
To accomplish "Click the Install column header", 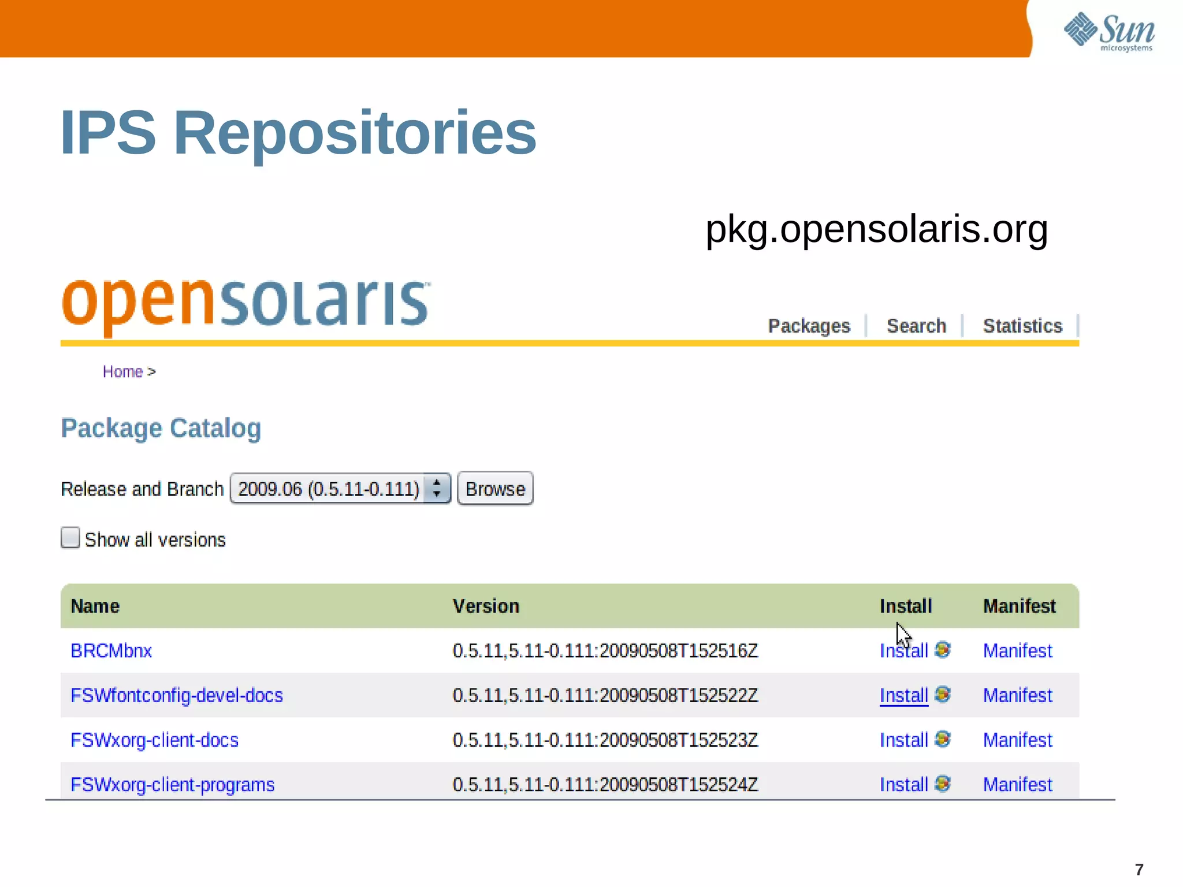I will tap(906, 606).
